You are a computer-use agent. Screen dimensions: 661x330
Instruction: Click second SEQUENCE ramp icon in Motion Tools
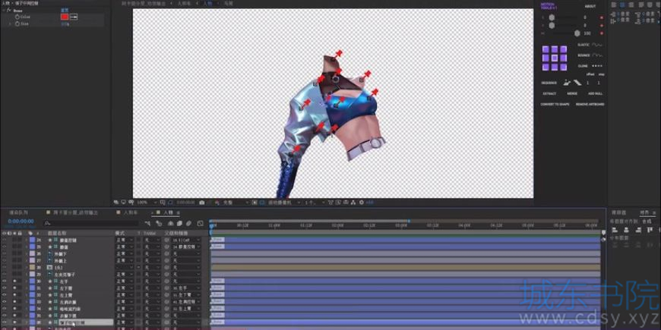577,83
